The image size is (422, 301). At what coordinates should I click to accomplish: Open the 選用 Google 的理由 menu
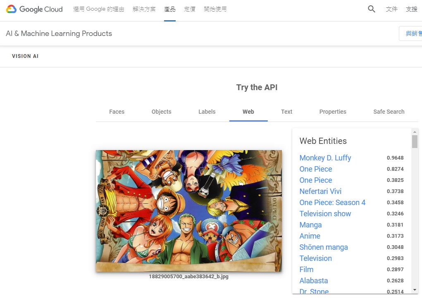click(x=99, y=9)
